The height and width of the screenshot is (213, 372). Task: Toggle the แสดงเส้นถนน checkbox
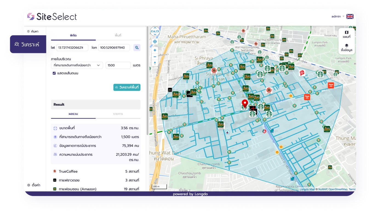click(54, 73)
